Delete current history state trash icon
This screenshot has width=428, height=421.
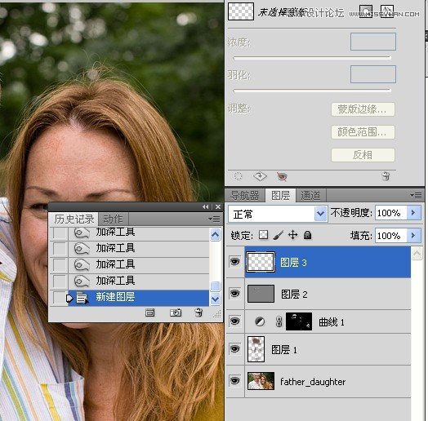(199, 312)
